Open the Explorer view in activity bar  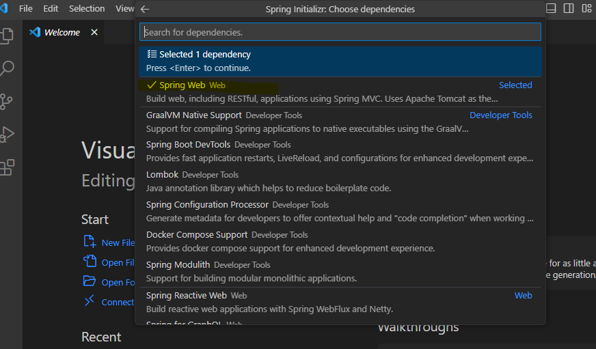(7, 36)
